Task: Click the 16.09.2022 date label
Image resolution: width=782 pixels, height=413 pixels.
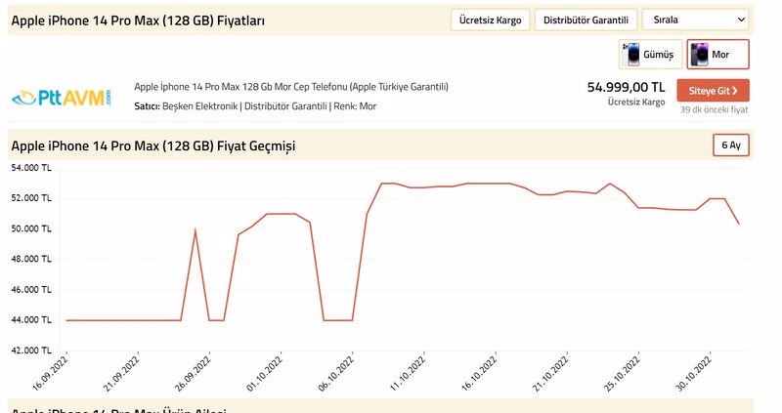Action: (50, 374)
